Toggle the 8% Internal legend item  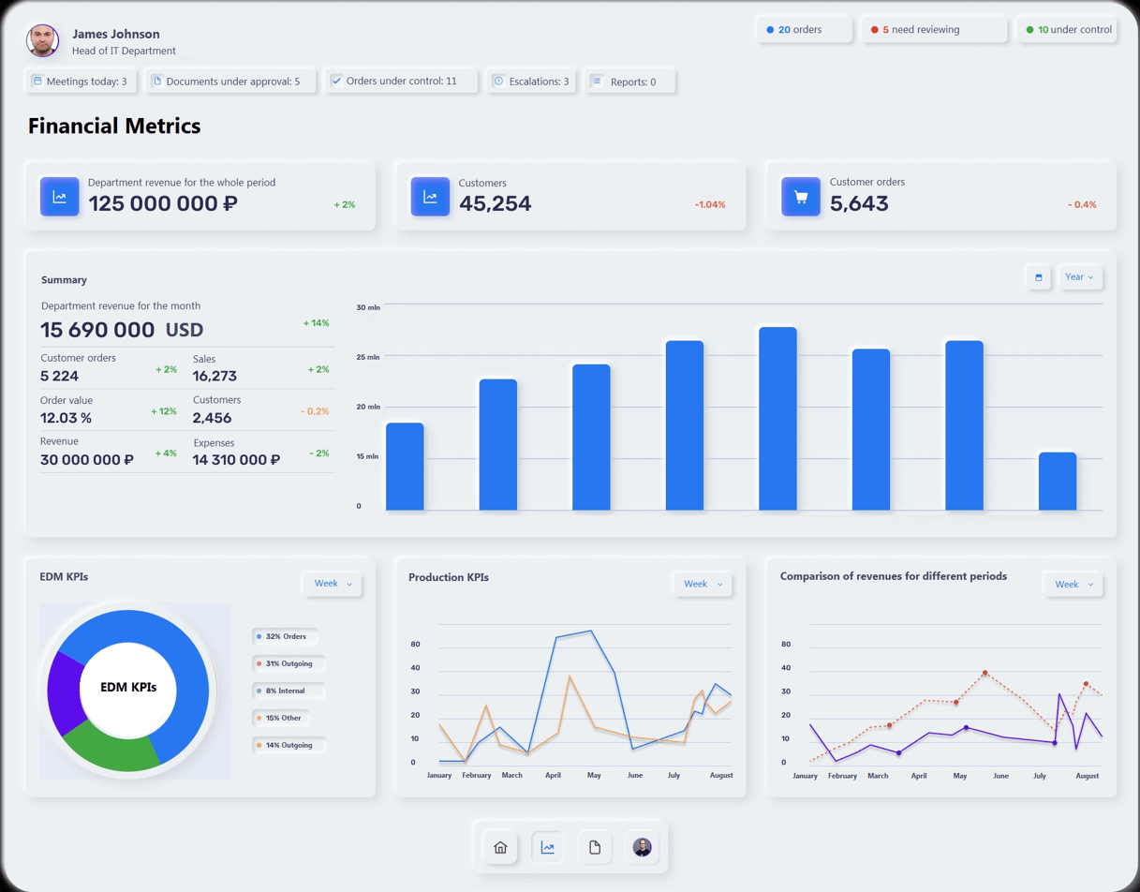pos(288,691)
